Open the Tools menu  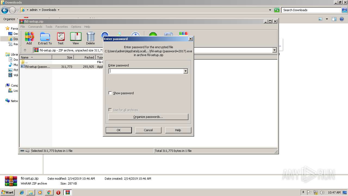pos(49,27)
